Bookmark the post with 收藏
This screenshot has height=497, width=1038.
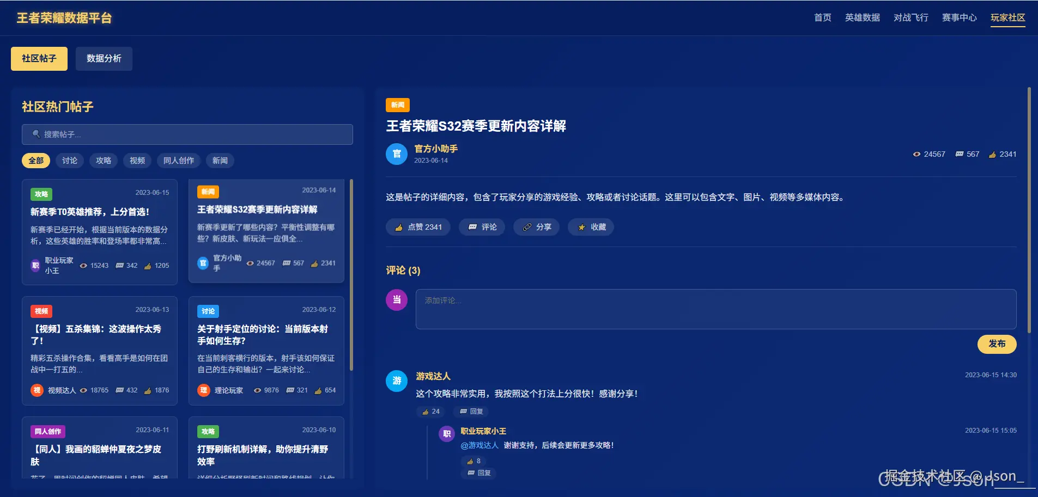pyautogui.click(x=591, y=227)
